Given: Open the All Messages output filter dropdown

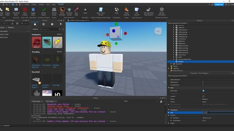Looking at the screenshot, I should 38,101.
